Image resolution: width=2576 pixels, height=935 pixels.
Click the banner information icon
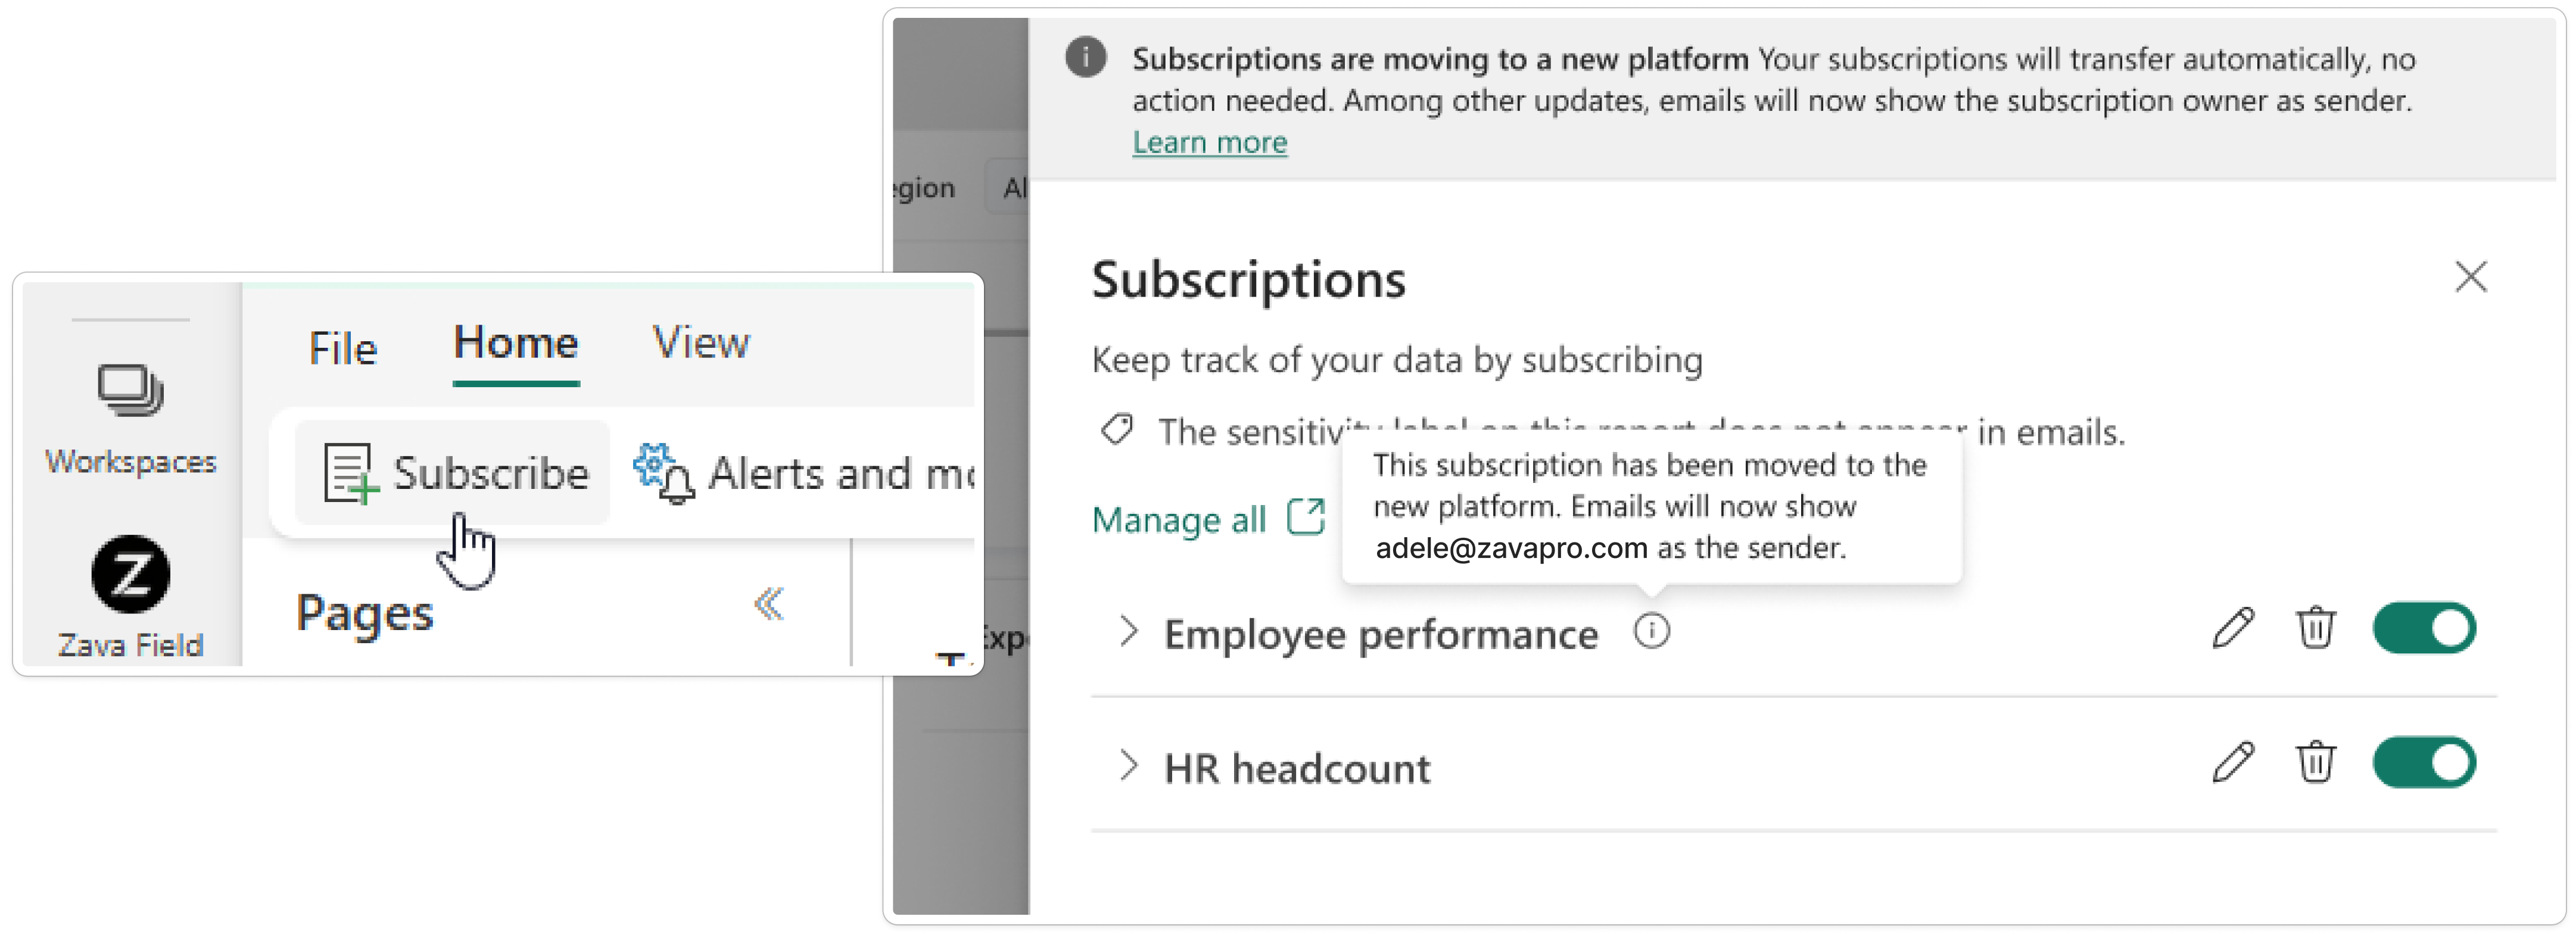tap(1085, 57)
